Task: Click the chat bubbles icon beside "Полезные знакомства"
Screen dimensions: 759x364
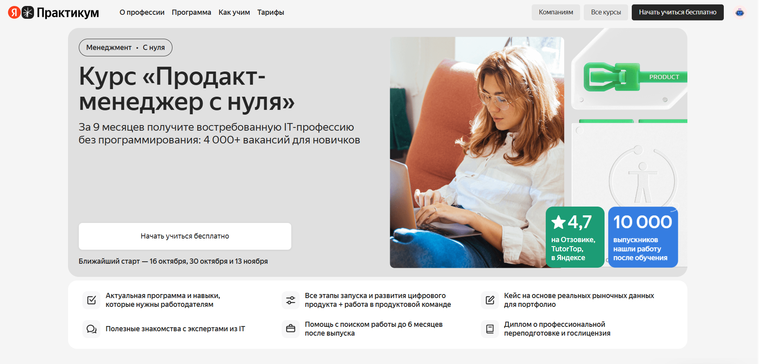Action: [91, 329]
